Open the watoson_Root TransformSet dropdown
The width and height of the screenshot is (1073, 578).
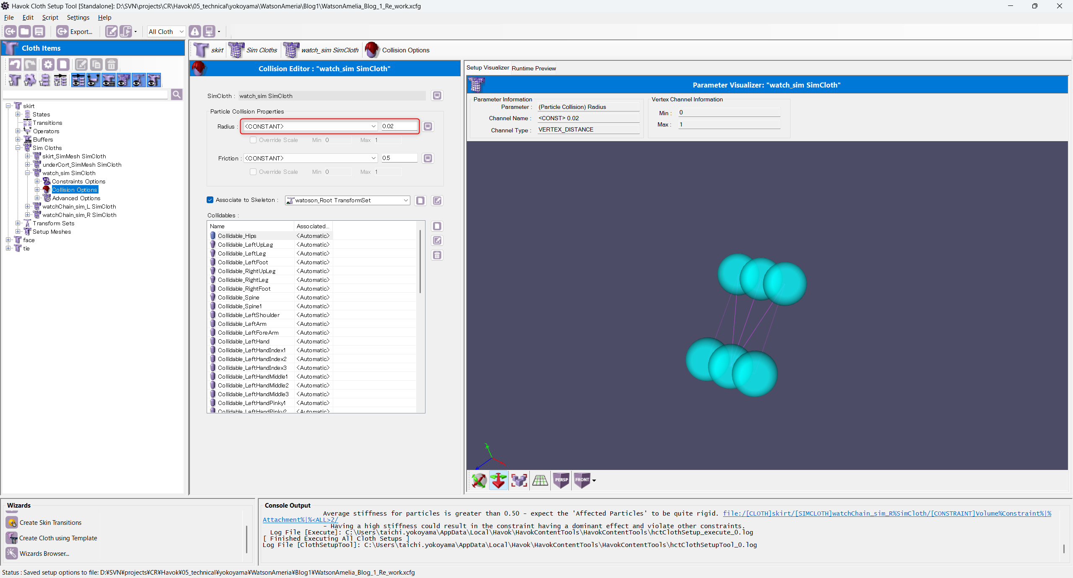click(347, 200)
